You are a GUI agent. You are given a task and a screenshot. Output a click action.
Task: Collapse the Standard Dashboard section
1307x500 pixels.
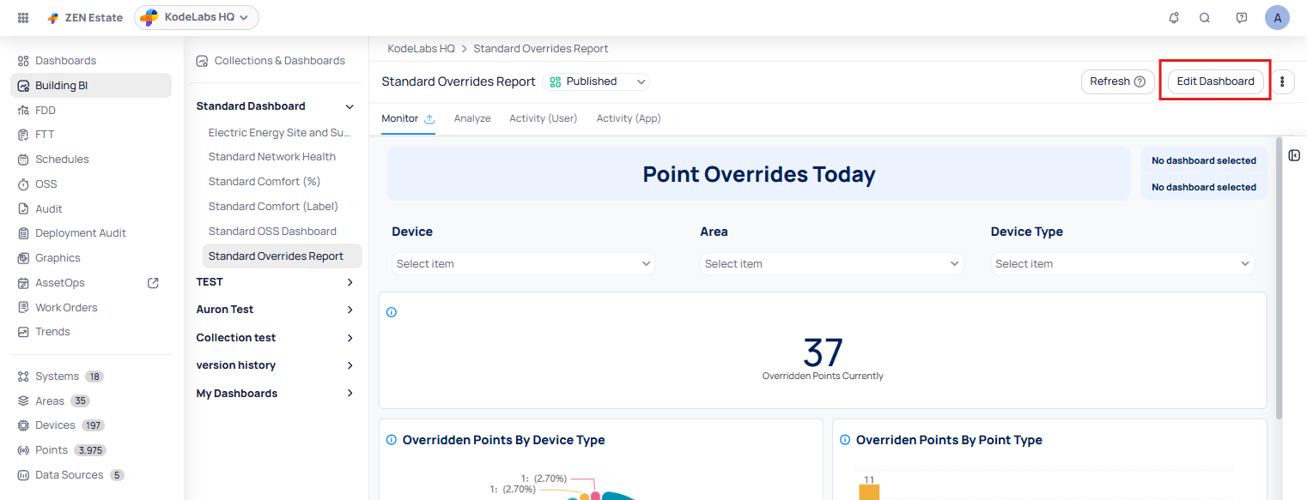click(x=350, y=106)
